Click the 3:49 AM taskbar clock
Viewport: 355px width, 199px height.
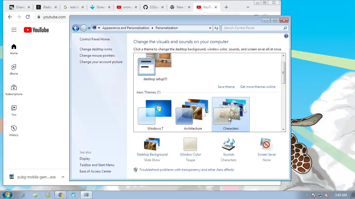[341, 195]
